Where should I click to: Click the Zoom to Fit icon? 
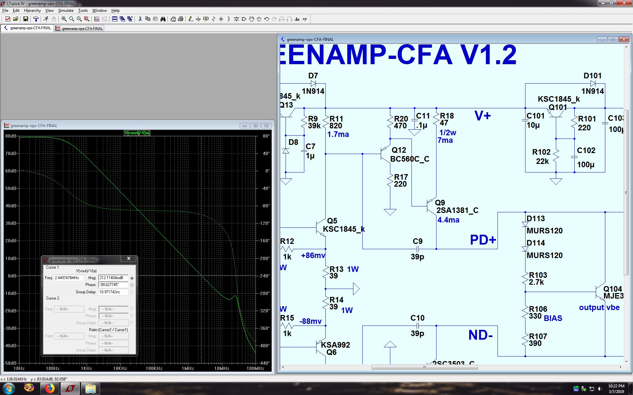click(x=86, y=19)
